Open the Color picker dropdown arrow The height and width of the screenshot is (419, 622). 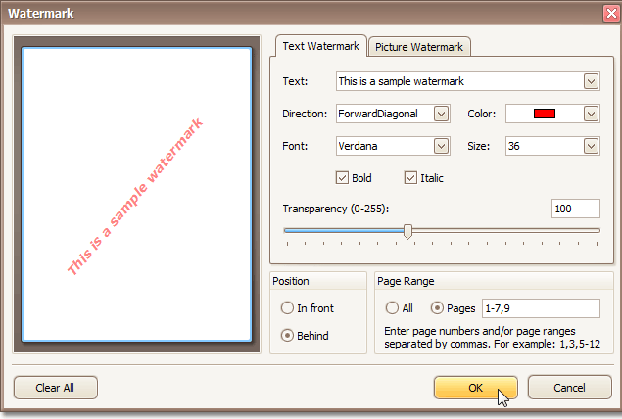click(x=591, y=114)
